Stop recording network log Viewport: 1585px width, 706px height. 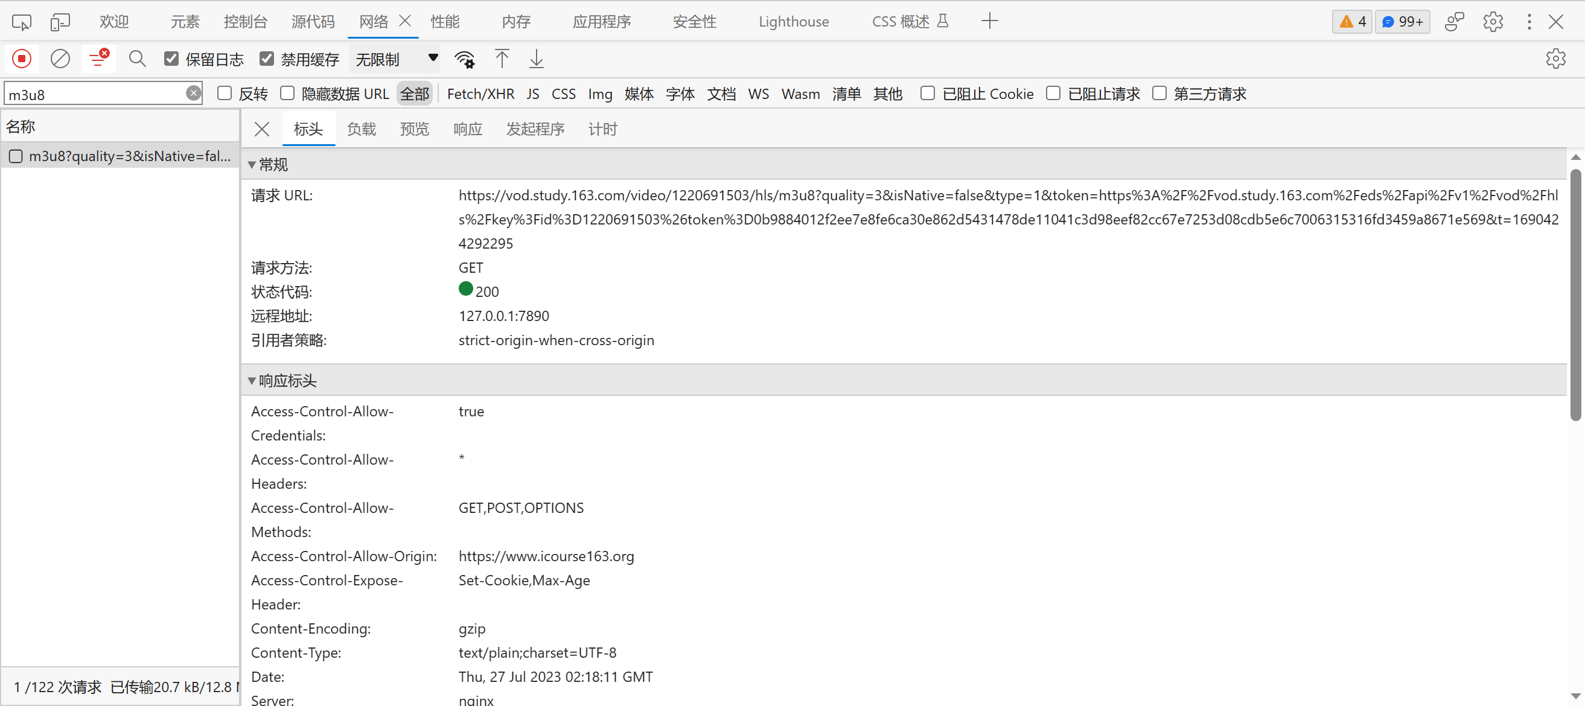21,59
